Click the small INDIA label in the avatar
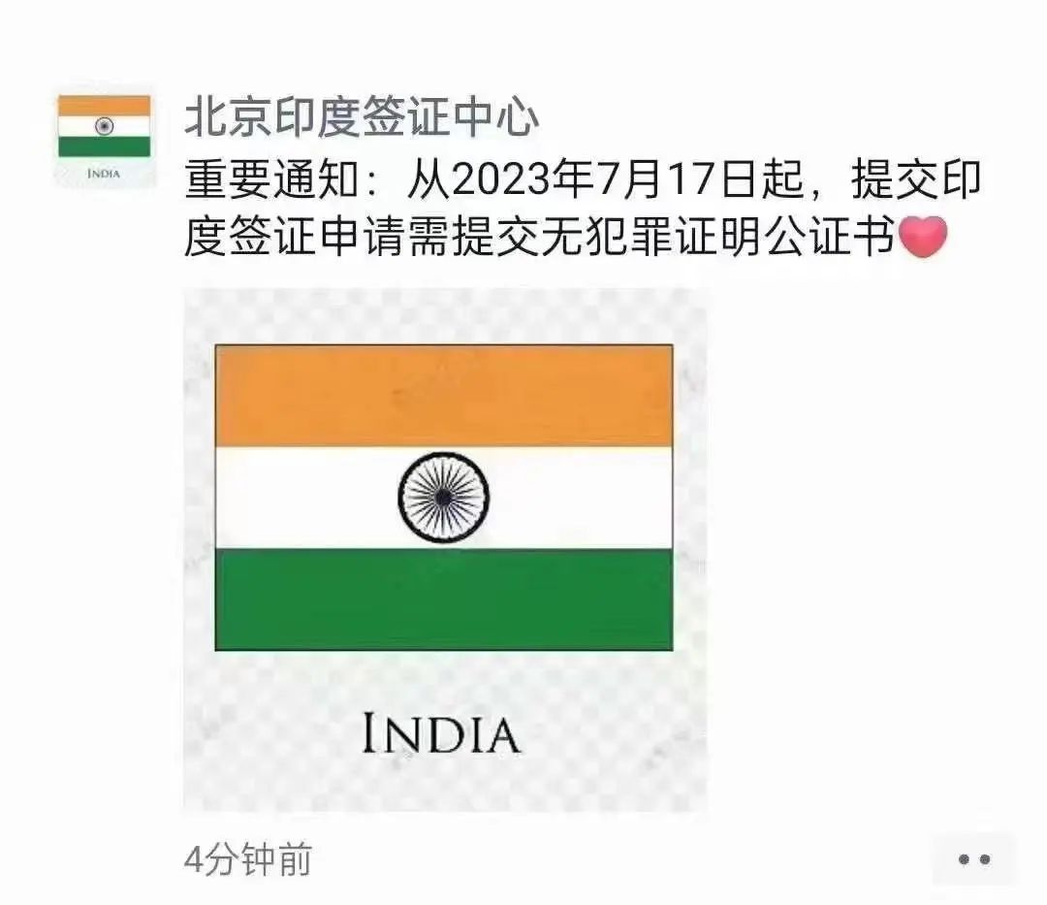 tap(104, 174)
